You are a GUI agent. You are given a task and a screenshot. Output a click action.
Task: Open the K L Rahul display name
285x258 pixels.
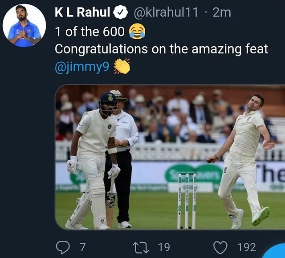tap(82, 13)
